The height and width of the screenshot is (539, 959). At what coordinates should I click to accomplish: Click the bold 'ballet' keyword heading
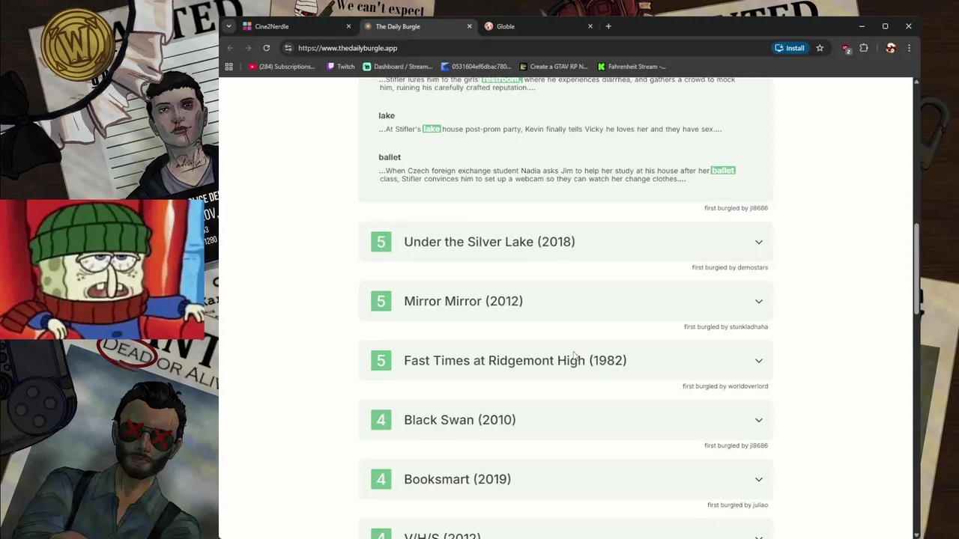click(x=390, y=157)
